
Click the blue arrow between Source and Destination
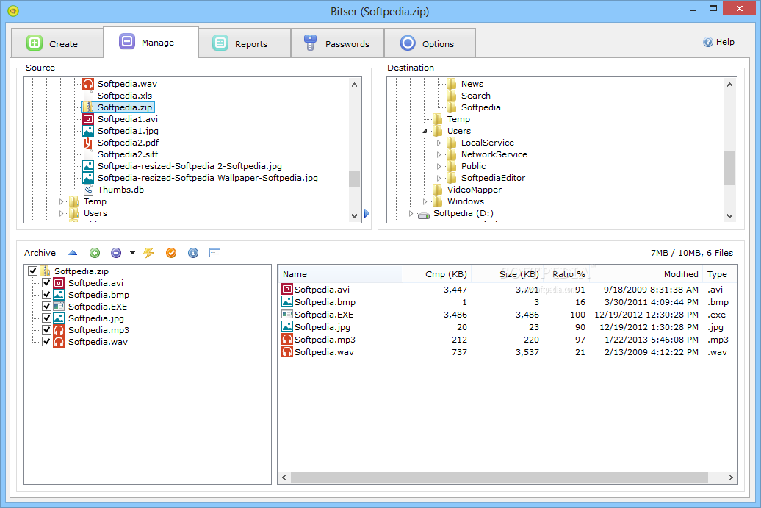[x=367, y=213]
